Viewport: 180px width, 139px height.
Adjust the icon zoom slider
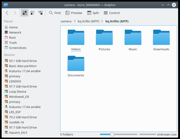[x=112, y=134]
